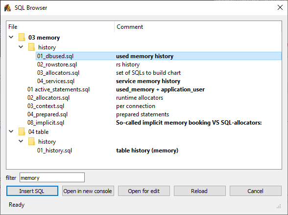Click comment 'table history (memory)'
Viewport: 288px width, 215px height.
tap(147, 150)
